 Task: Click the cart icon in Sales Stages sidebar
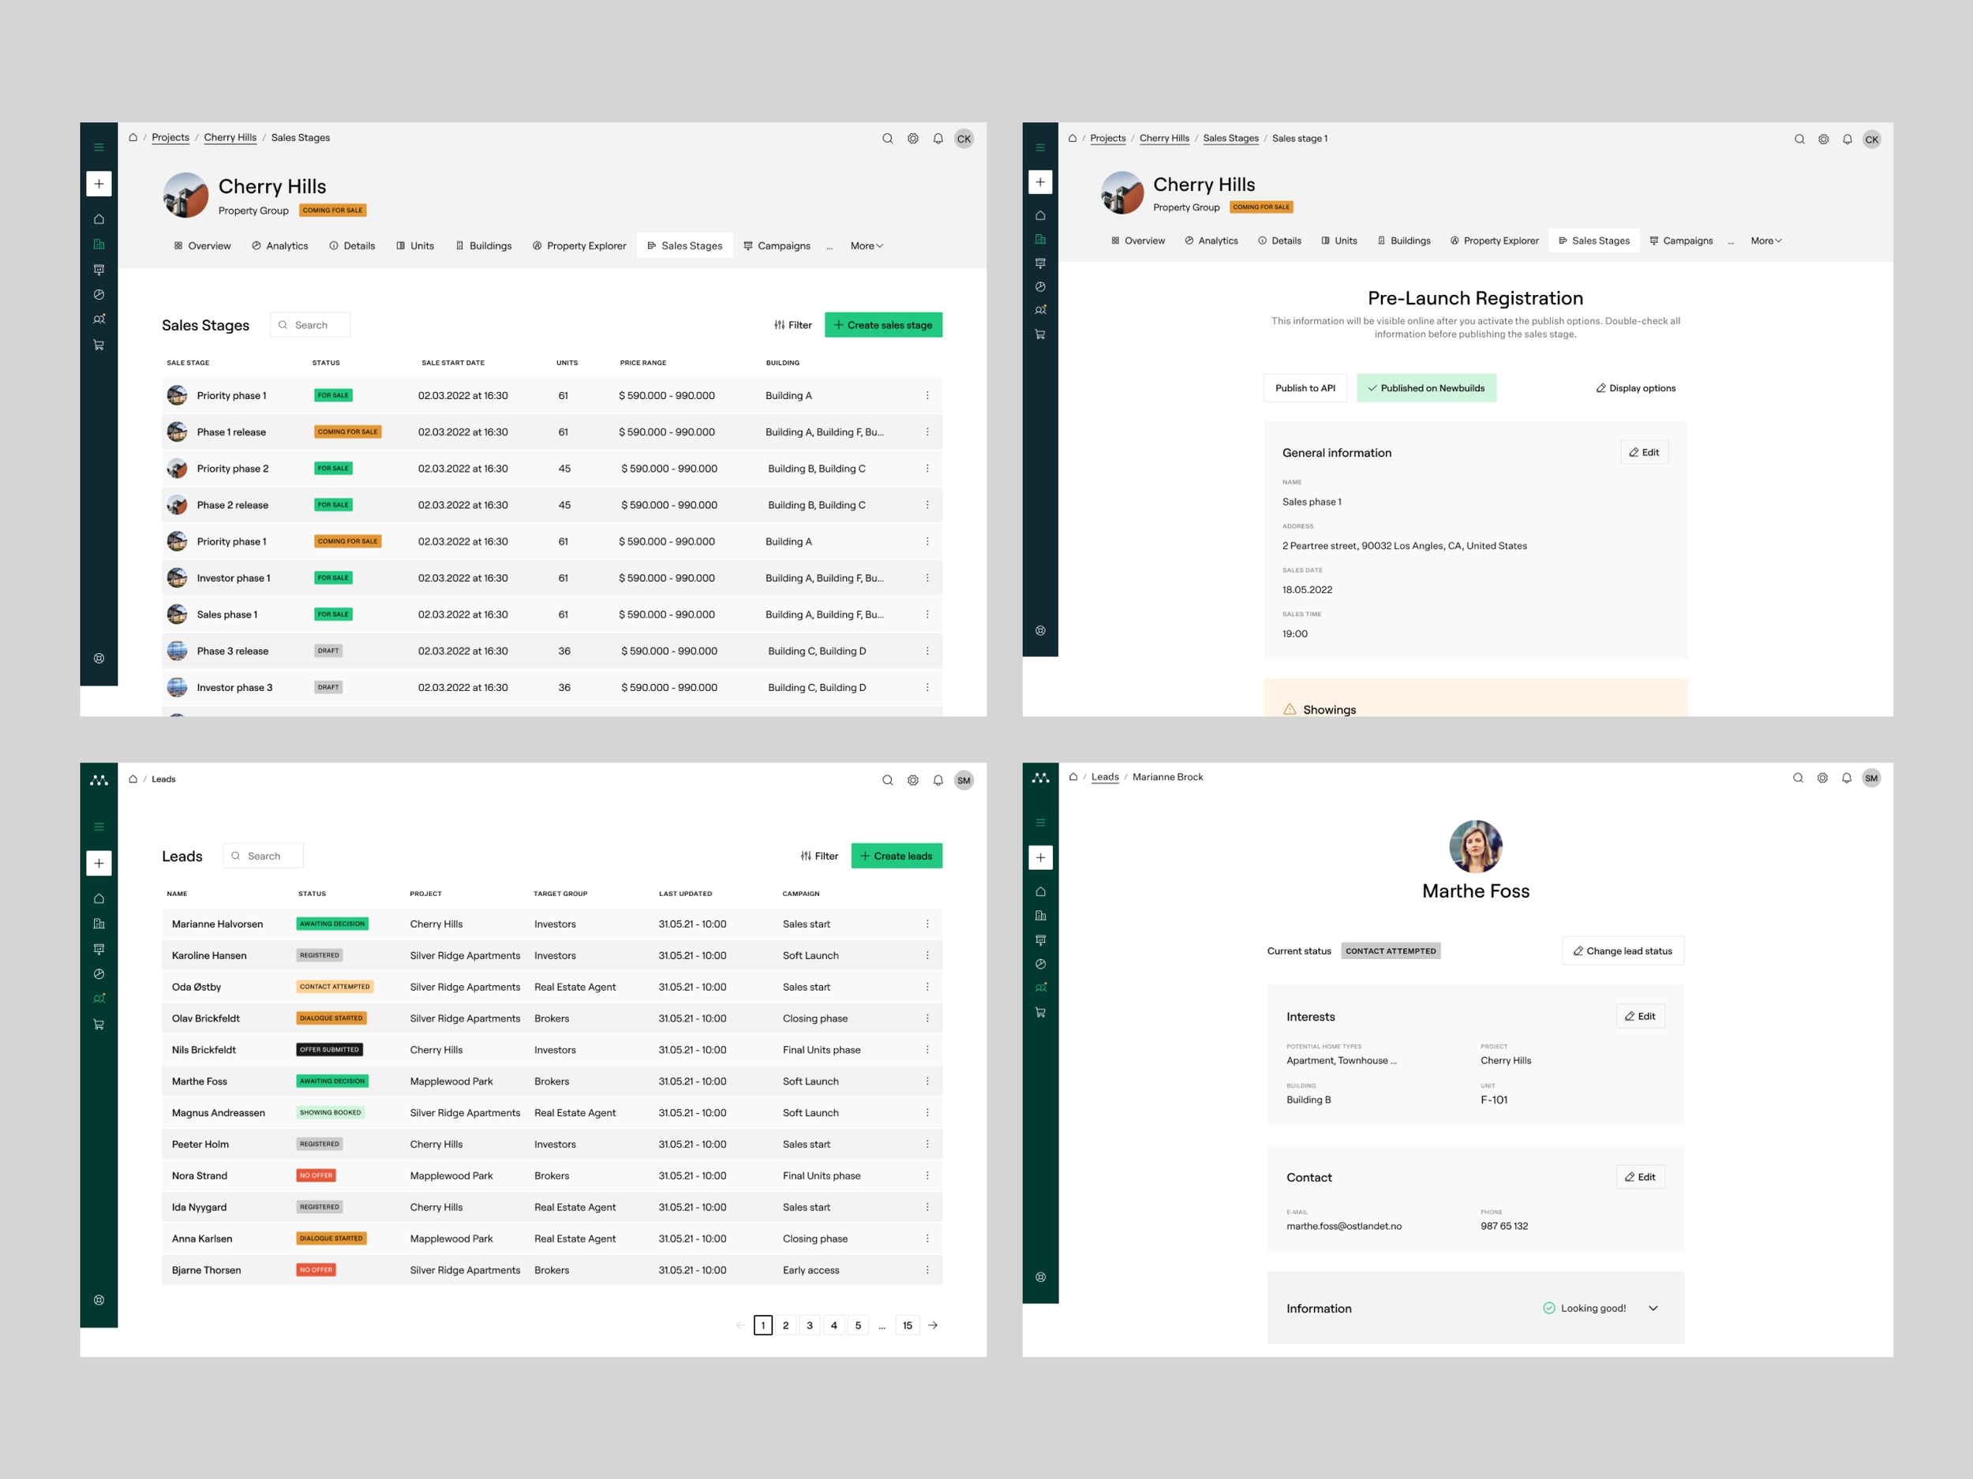[99, 345]
